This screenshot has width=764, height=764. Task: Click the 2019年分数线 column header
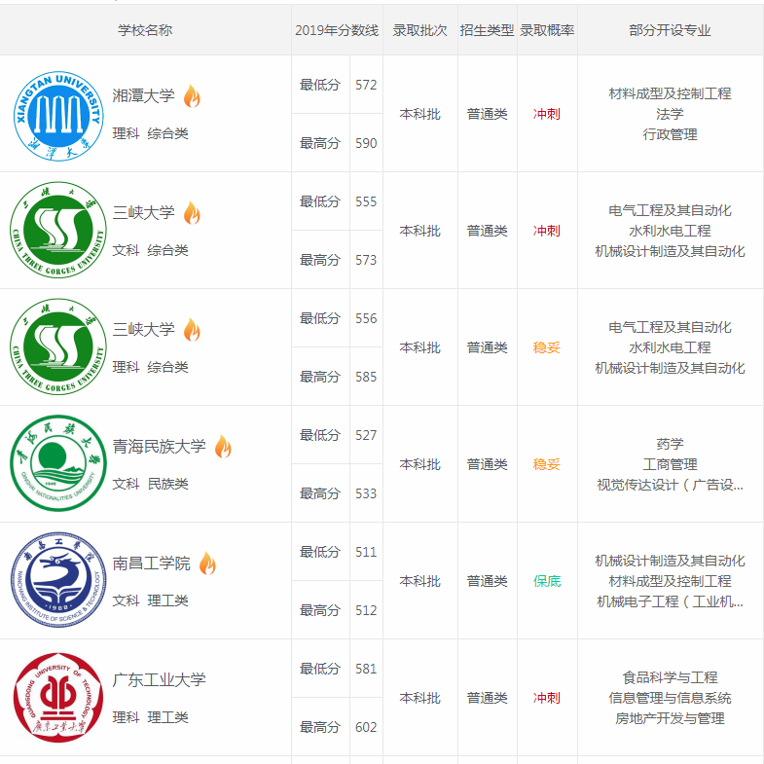(x=337, y=30)
